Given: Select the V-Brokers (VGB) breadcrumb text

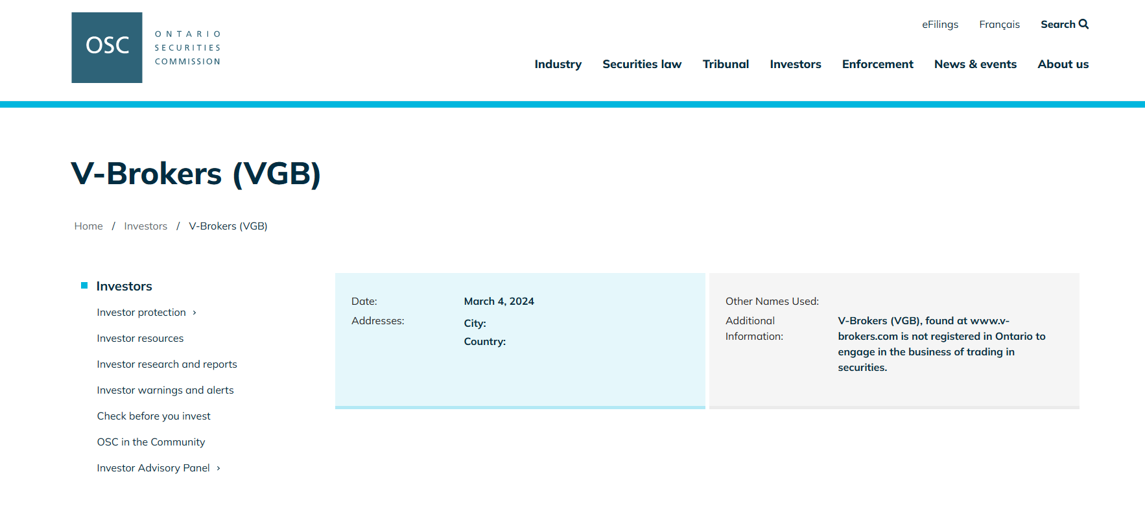Looking at the screenshot, I should (228, 226).
